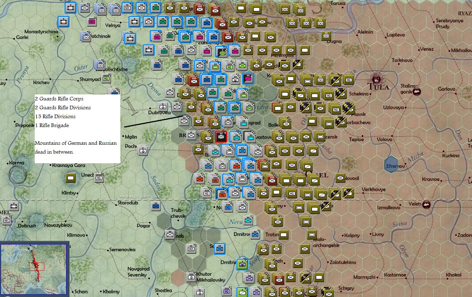472x297 pixels.
Task: Click the AXIS ALLY LIMIT LINE label
Action: [140, 197]
